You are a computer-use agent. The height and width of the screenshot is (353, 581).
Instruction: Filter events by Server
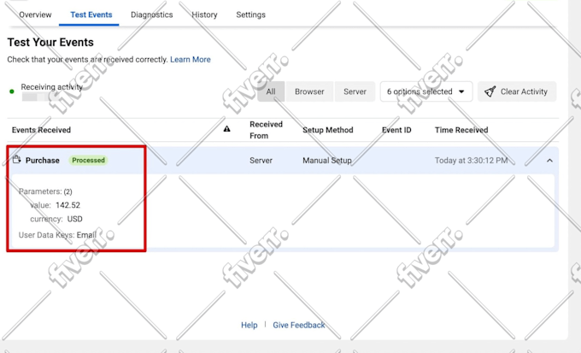pyautogui.click(x=355, y=91)
